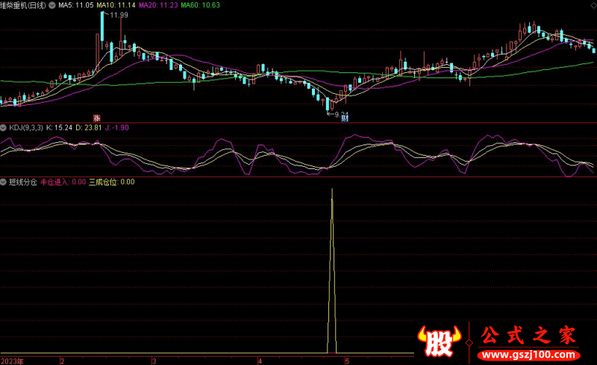Click the blue 财 marker icon
597x365 pixels.
tap(346, 118)
